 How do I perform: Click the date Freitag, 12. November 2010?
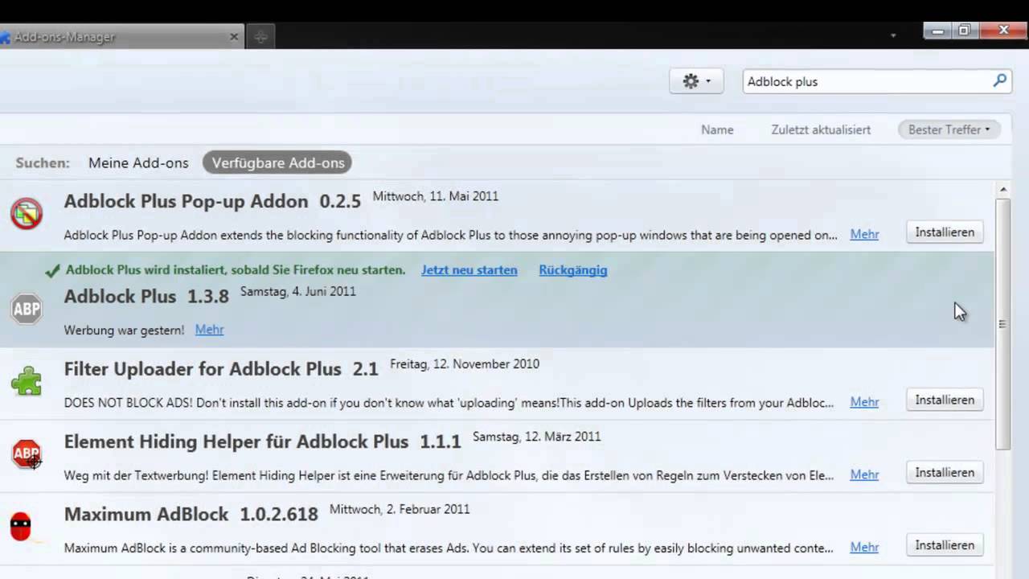465,363
